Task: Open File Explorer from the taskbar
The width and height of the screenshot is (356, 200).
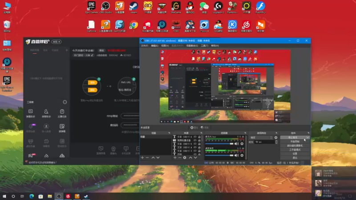Action: pos(50,196)
